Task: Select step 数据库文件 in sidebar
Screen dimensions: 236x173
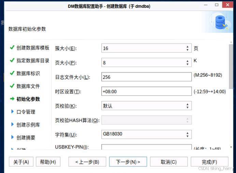Action: pos(28,86)
